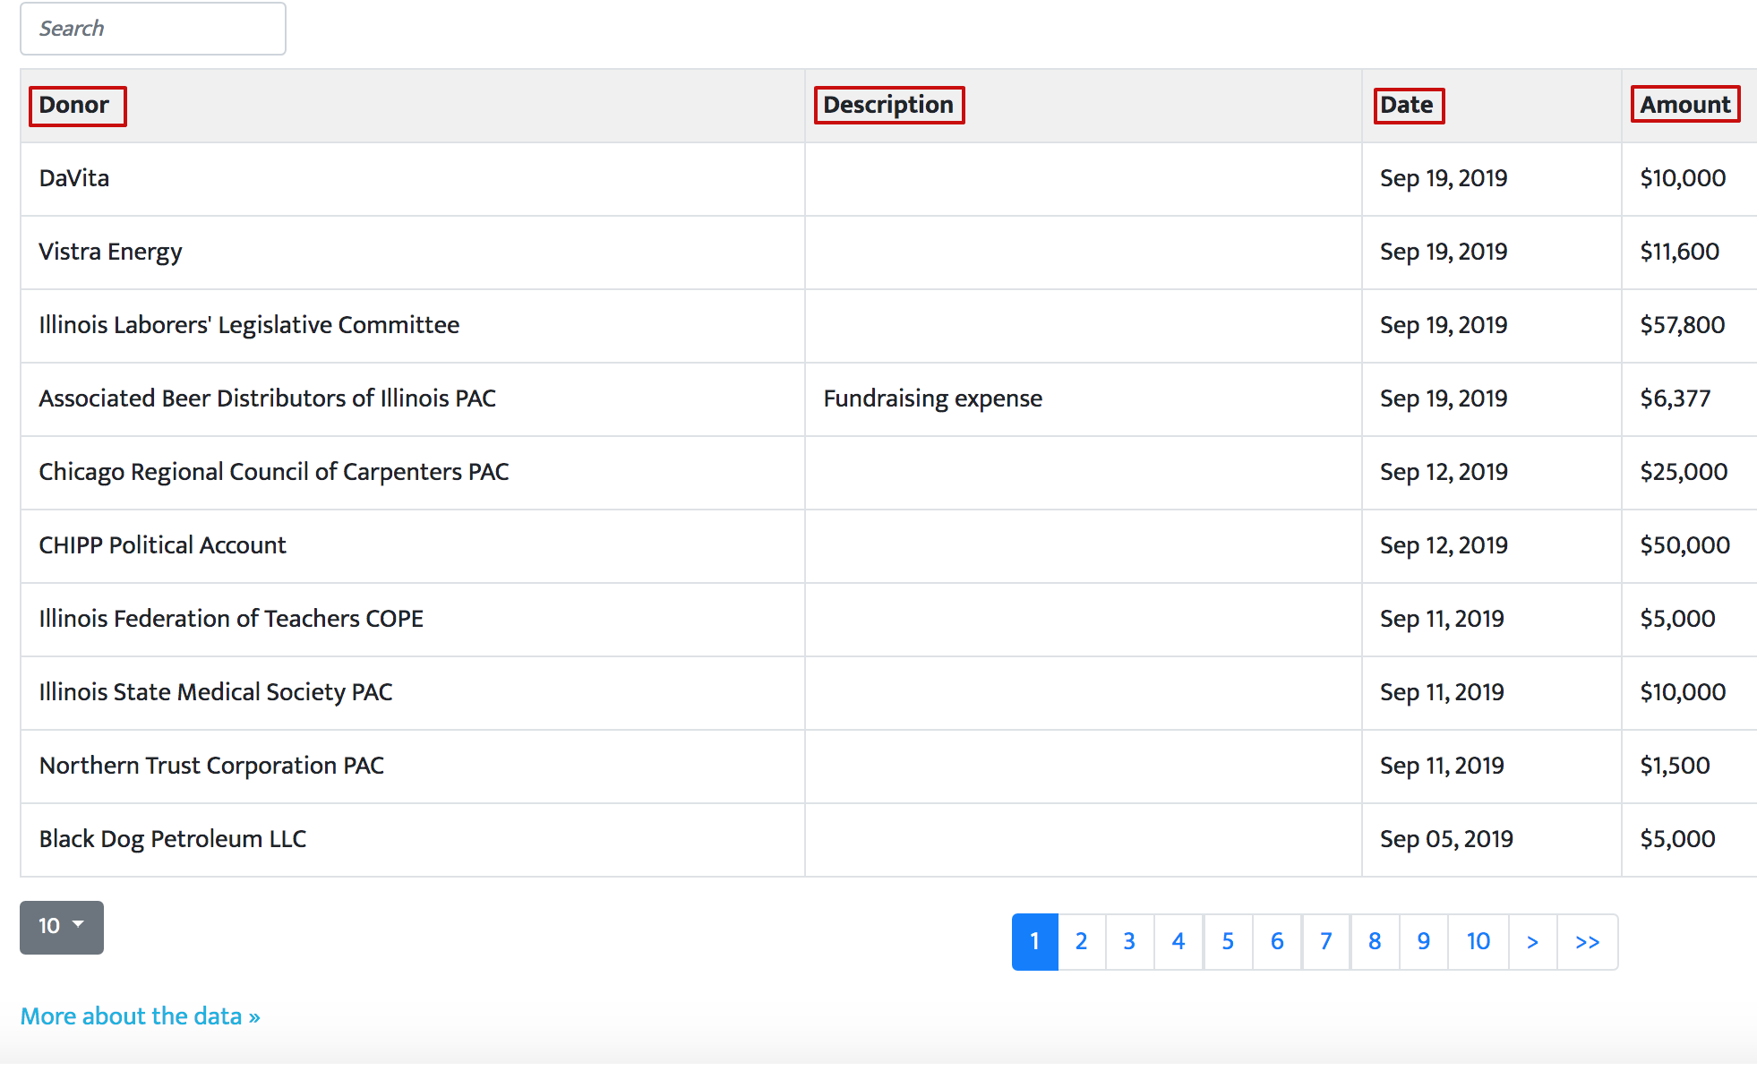Go to pagination page 8
The image size is (1757, 1071).
1375,941
